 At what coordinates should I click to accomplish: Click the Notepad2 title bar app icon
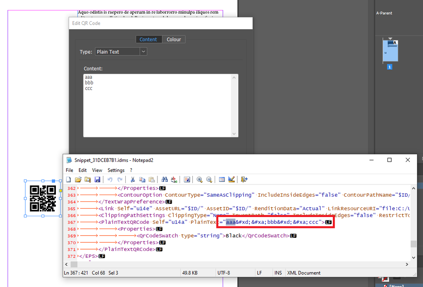point(69,160)
